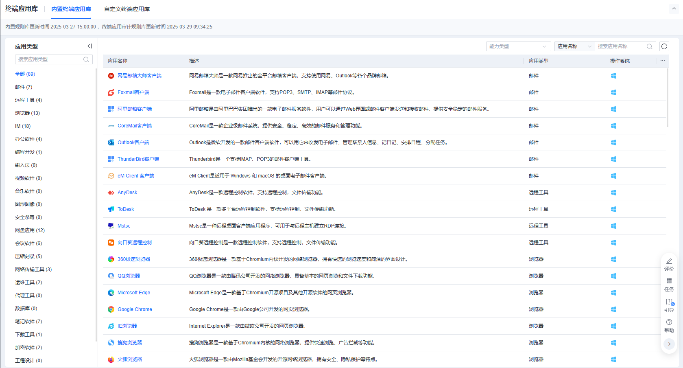This screenshot has height=368, width=683.
Task: Expand the 能力类型 dropdown
Action: [518, 46]
